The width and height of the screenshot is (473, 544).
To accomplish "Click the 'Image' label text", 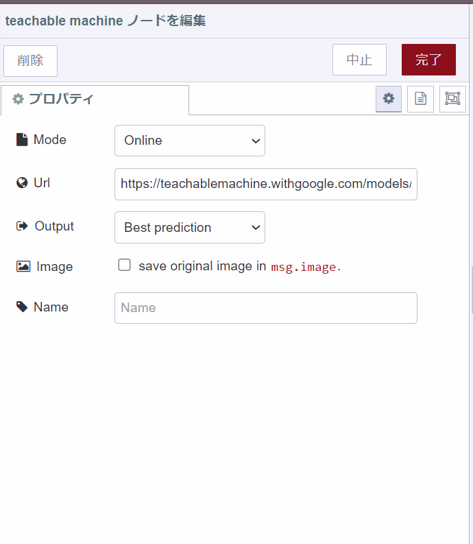I will point(54,267).
